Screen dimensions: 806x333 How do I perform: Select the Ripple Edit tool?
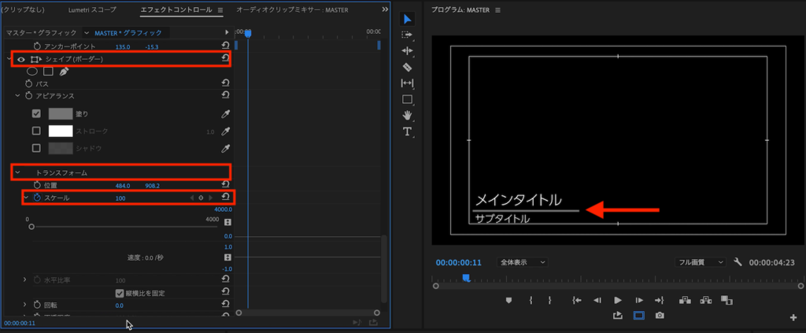pos(407,51)
